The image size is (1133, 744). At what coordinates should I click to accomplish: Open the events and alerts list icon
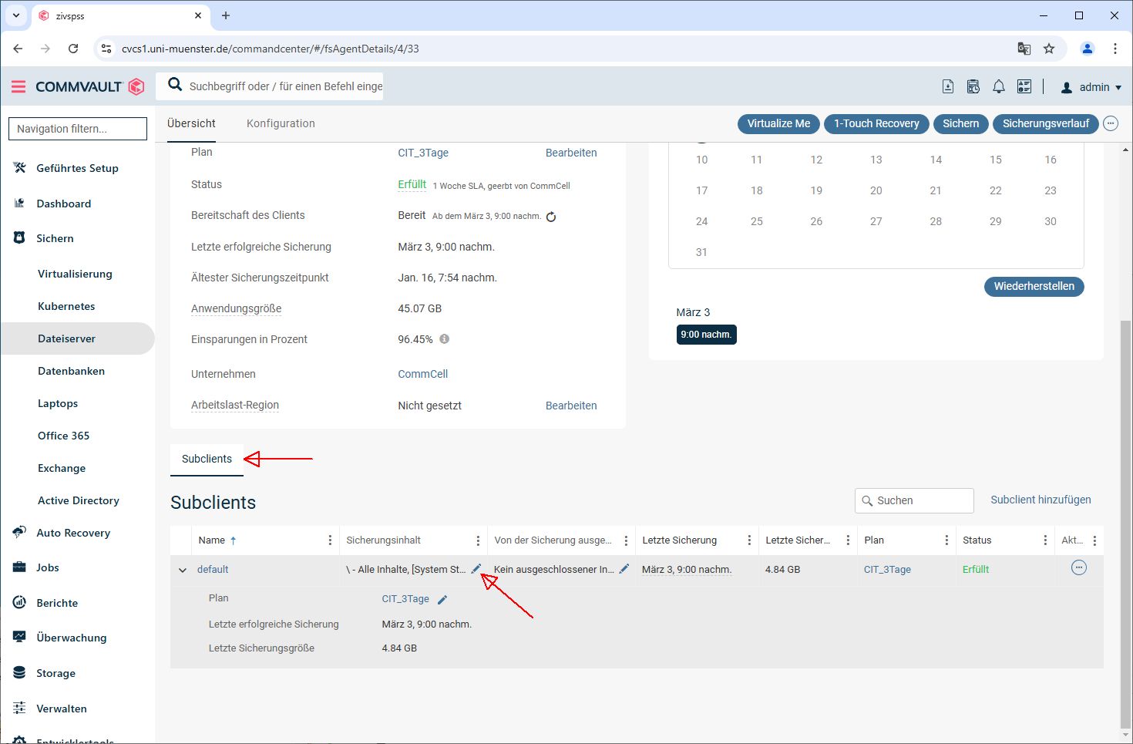1024,87
